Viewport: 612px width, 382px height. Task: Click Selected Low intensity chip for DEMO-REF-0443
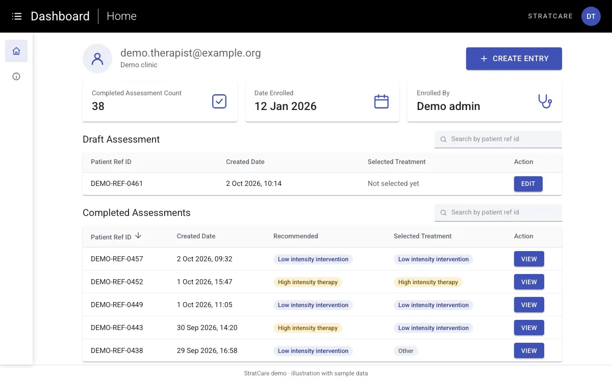pos(433,328)
